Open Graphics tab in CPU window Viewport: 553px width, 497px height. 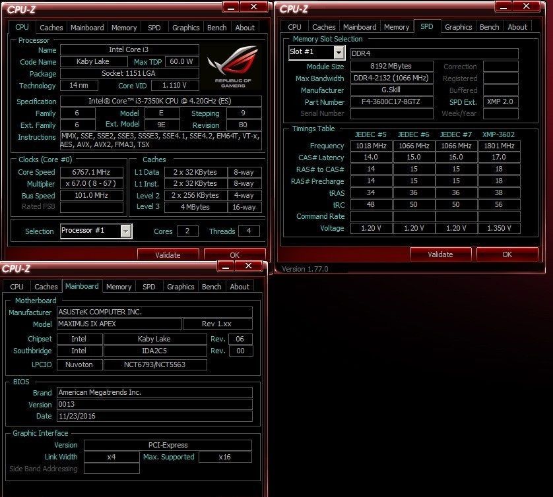point(186,28)
